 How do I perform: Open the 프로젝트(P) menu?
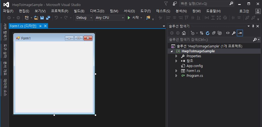60,11
